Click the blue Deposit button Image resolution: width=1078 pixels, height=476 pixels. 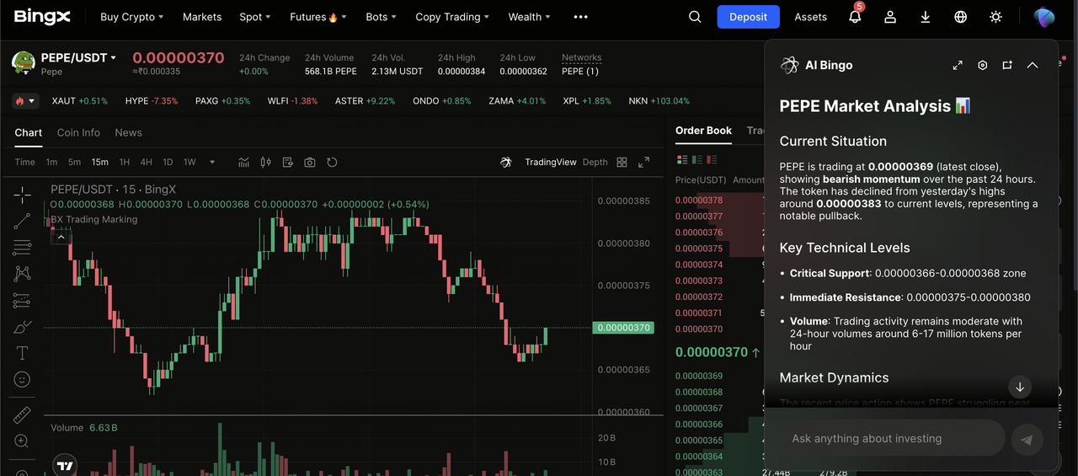coord(748,17)
